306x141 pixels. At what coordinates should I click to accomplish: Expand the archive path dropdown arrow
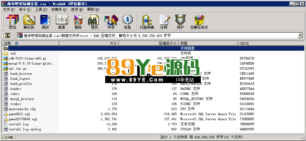300,35
